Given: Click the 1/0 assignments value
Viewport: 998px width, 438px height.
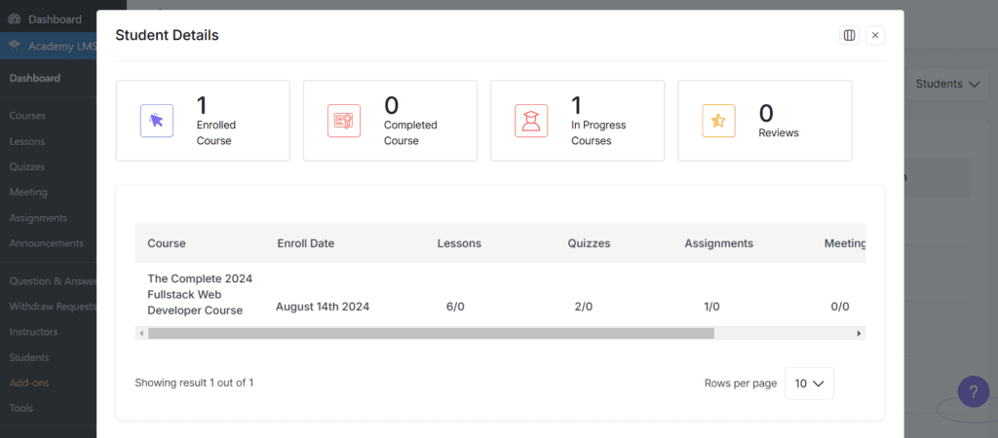Looking at the screenshot, I should coord(711,307).
